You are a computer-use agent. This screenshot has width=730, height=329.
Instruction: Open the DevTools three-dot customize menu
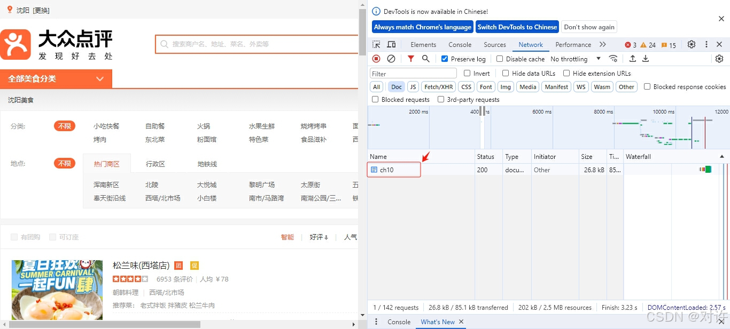click(706, 44)
